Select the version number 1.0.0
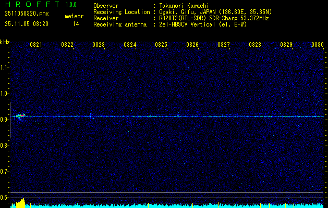328x208 pixels. click(x=71, y=5)
